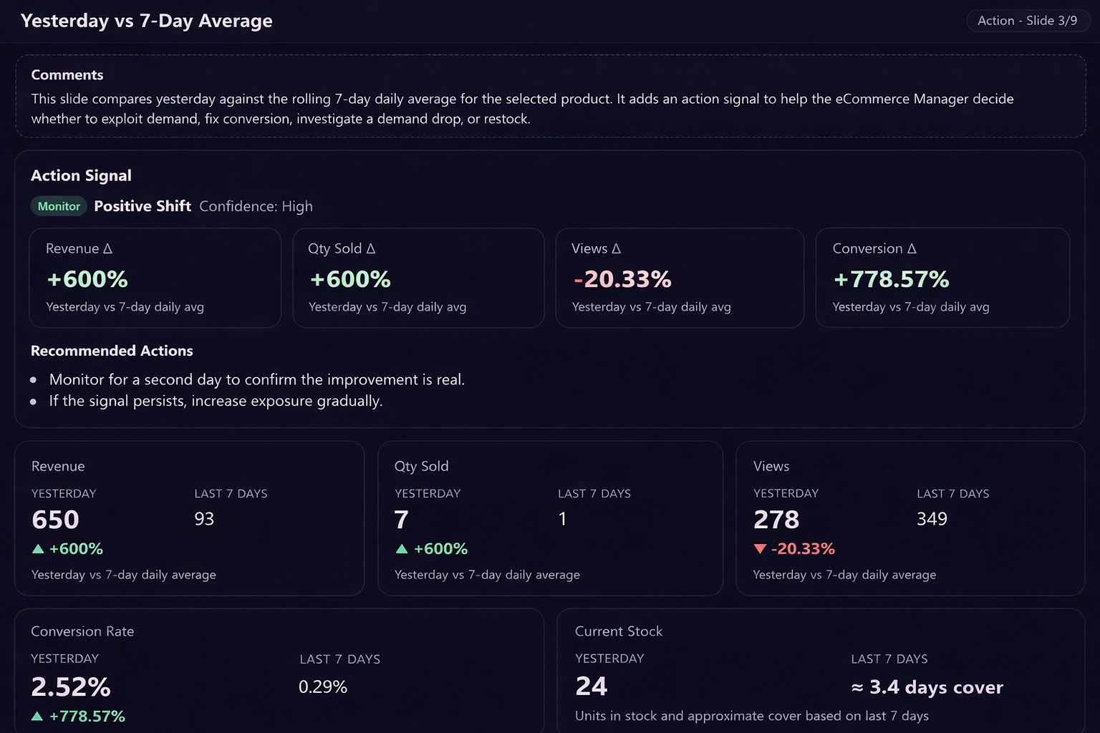Click the red down-triangle beside Views -20.33%
Screen dimensions: 1100x733
click(760, 549)
